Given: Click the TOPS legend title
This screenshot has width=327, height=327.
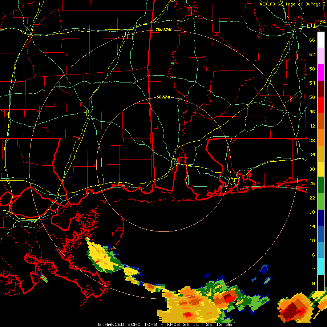Looking at the screenshot, I should [x=319, y=22].
